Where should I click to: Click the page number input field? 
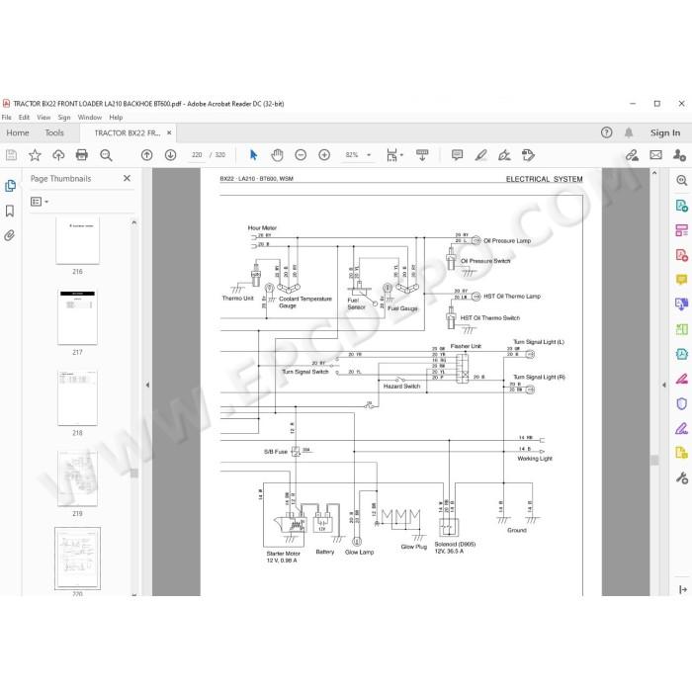tap(197, 155)
